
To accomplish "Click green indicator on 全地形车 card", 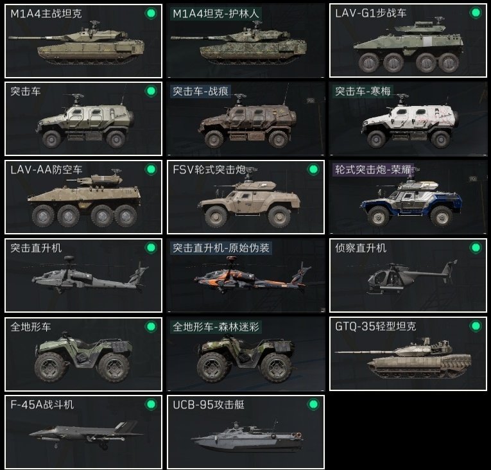I will pyautogui.click(x=151, y=326).
